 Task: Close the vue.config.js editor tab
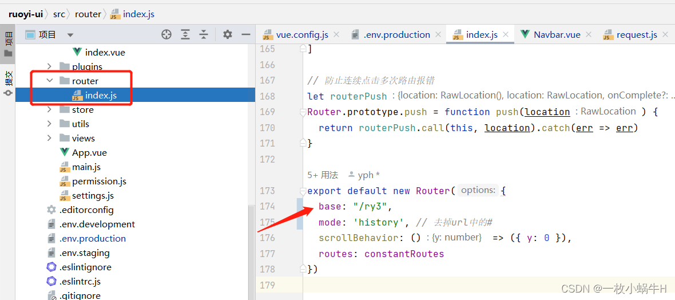pyautogui.click(x=336, y=35)
